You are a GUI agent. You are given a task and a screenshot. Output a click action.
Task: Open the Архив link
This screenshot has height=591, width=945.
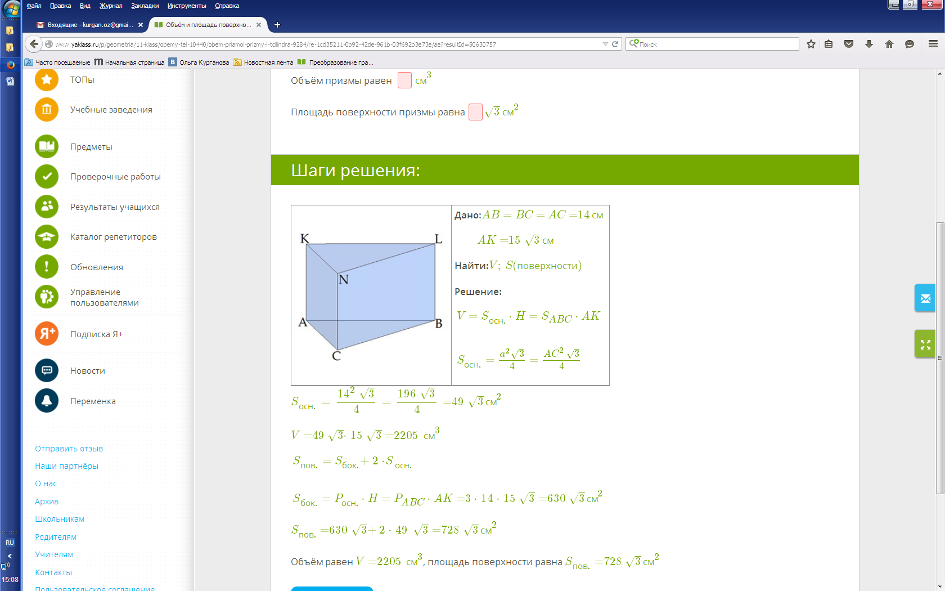(x=47, y=502)
